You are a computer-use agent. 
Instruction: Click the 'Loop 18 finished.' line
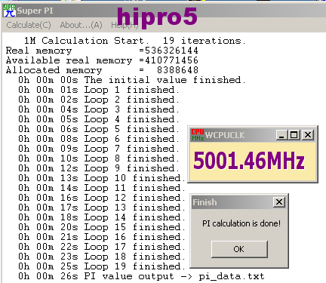tap(102, 257)
